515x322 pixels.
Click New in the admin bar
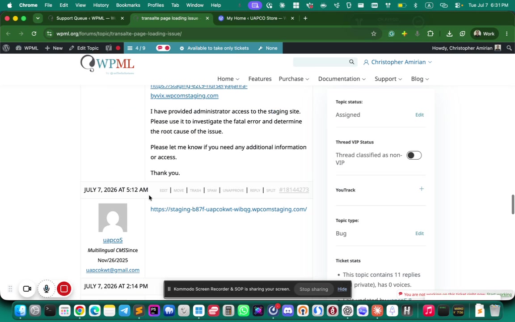click(x=54, y=48)
